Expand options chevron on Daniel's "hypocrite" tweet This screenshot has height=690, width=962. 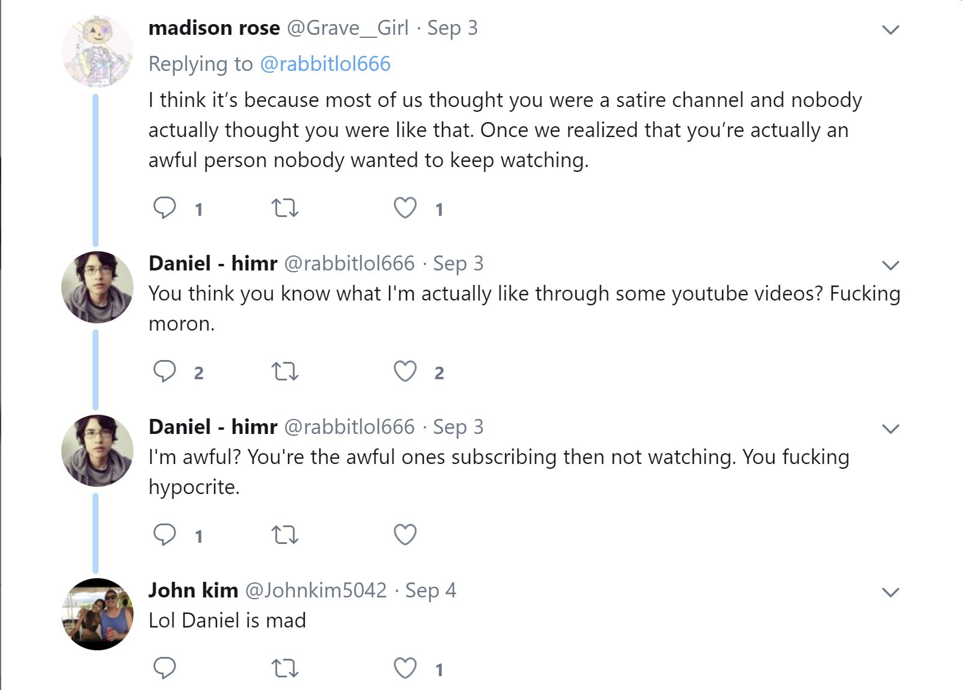click(x=890, y=429)
